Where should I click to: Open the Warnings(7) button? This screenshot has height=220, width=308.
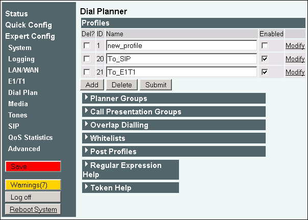point(33,184)
